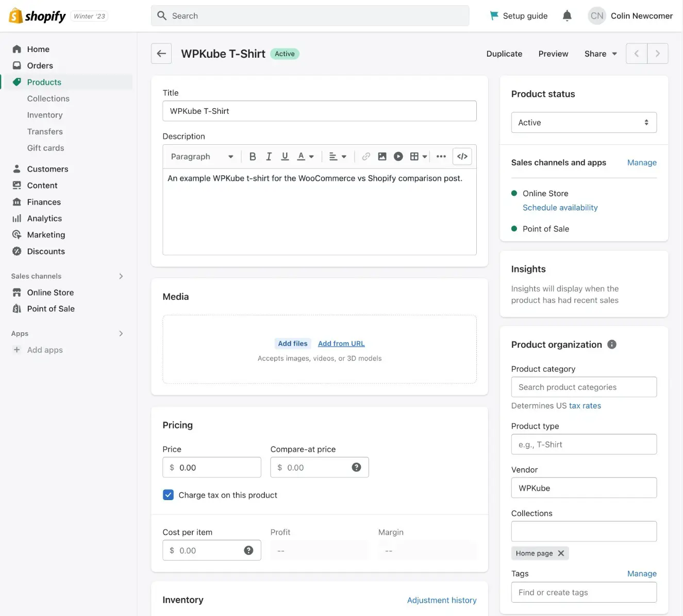This screenshot has width=683, height=616.
Task: Insert a link in the description
Action: pyautogui.click(x=366, y=157)
